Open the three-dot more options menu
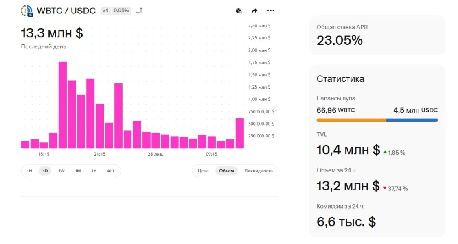The image size is (458, 244). point(271,11)
